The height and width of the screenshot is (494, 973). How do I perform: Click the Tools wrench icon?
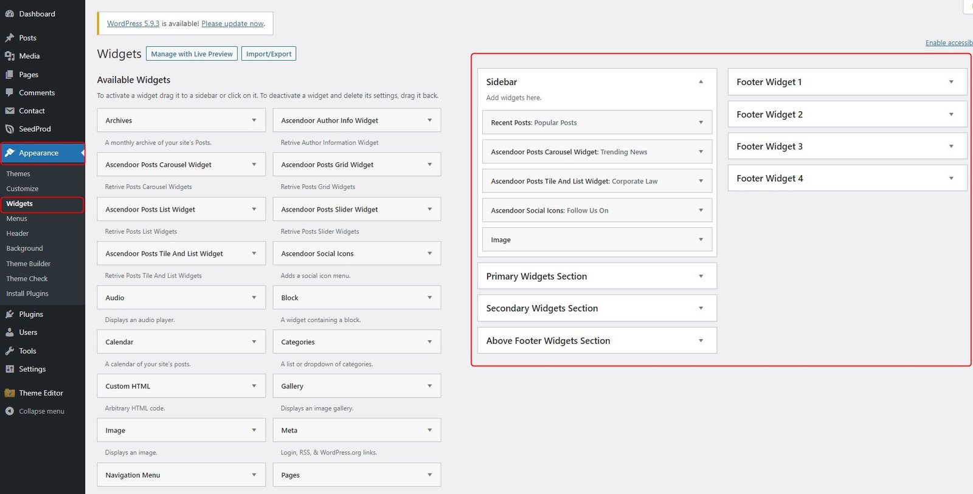10,351
